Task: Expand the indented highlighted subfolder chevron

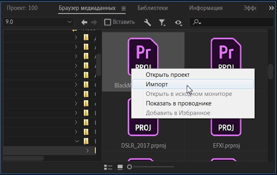Action: [x=87, y=151]
